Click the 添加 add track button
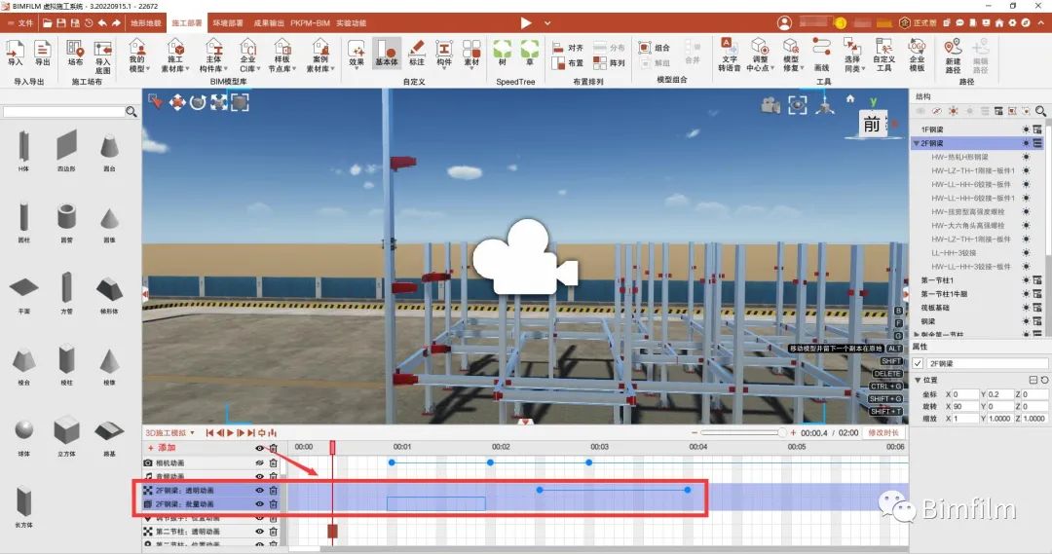 (x=162, y=448)
